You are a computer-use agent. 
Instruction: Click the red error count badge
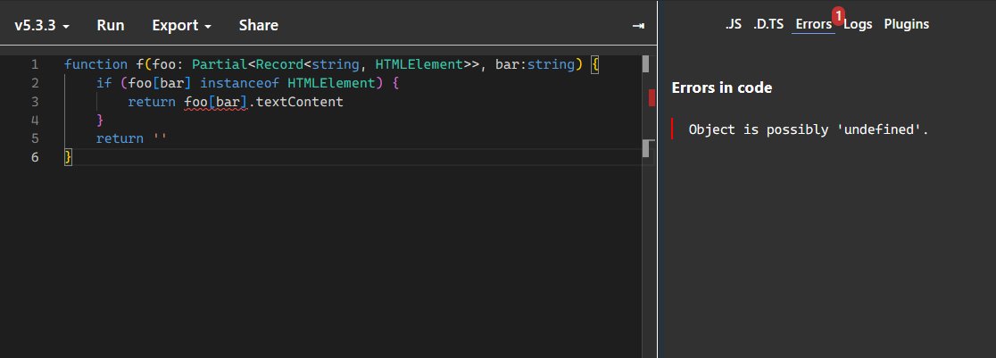(838, 14)
